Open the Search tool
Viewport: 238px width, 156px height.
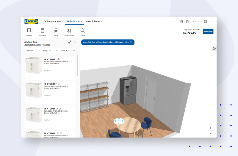[83, 32]
